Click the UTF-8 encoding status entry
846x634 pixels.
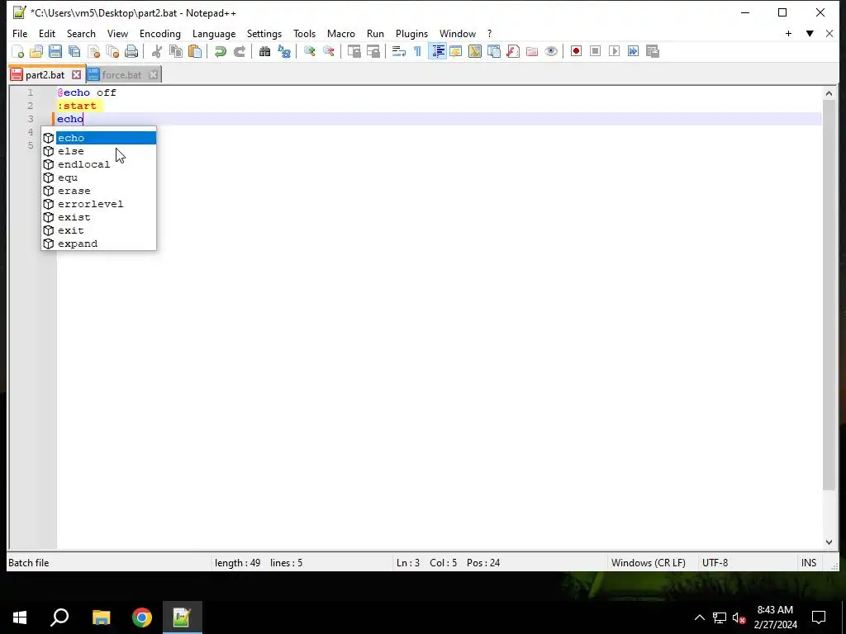[x=715, y=563]
